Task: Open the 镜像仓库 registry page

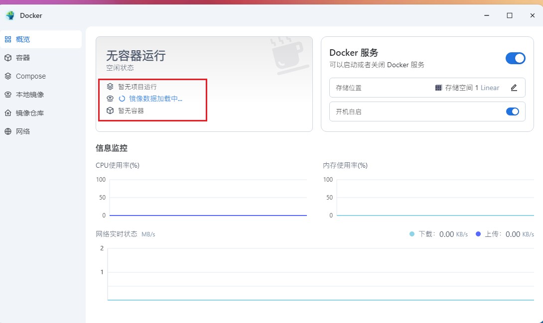Action: tap(41, 113)
